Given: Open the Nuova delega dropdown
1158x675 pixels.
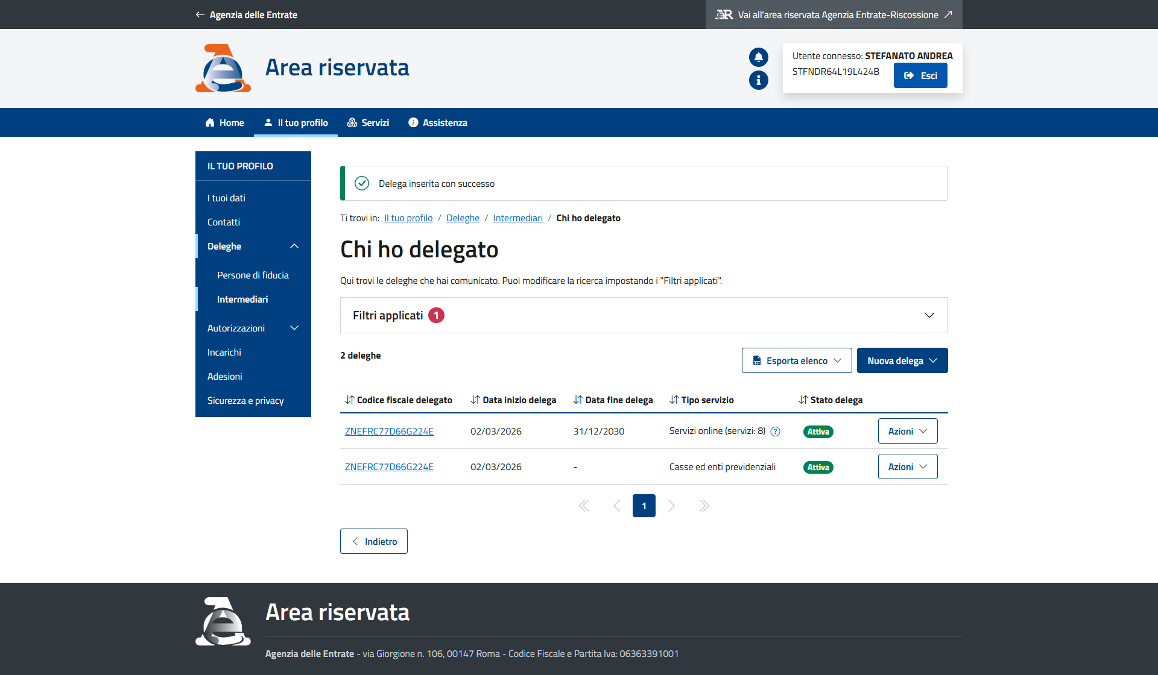Looking at the screenshot, I should pyautogui.click(x=902, y=360).
